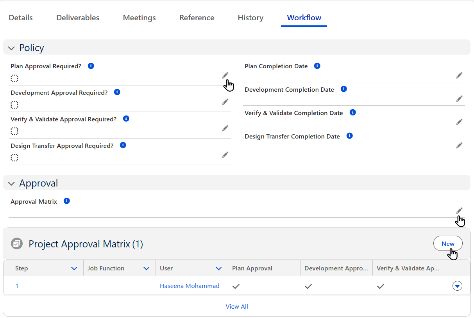This screenshot has height=318, width=474.
Task: Open the row actions dropdown for step 1
Action: pos(457,286)
